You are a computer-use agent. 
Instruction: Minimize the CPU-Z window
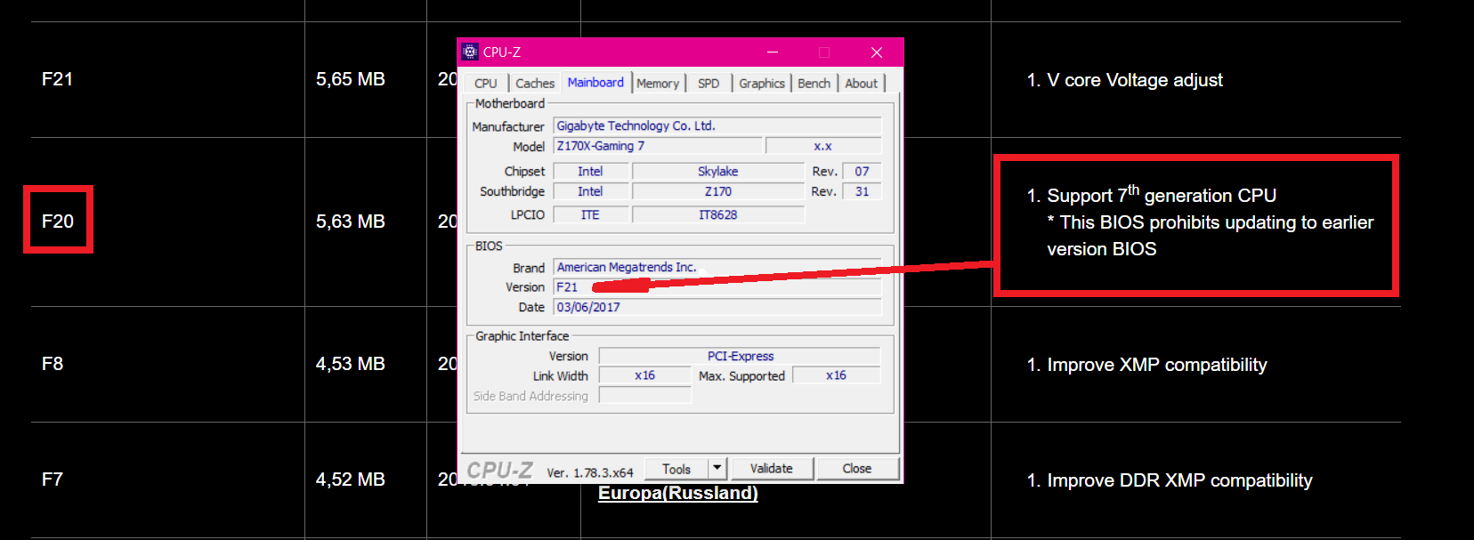pos(773,52)
